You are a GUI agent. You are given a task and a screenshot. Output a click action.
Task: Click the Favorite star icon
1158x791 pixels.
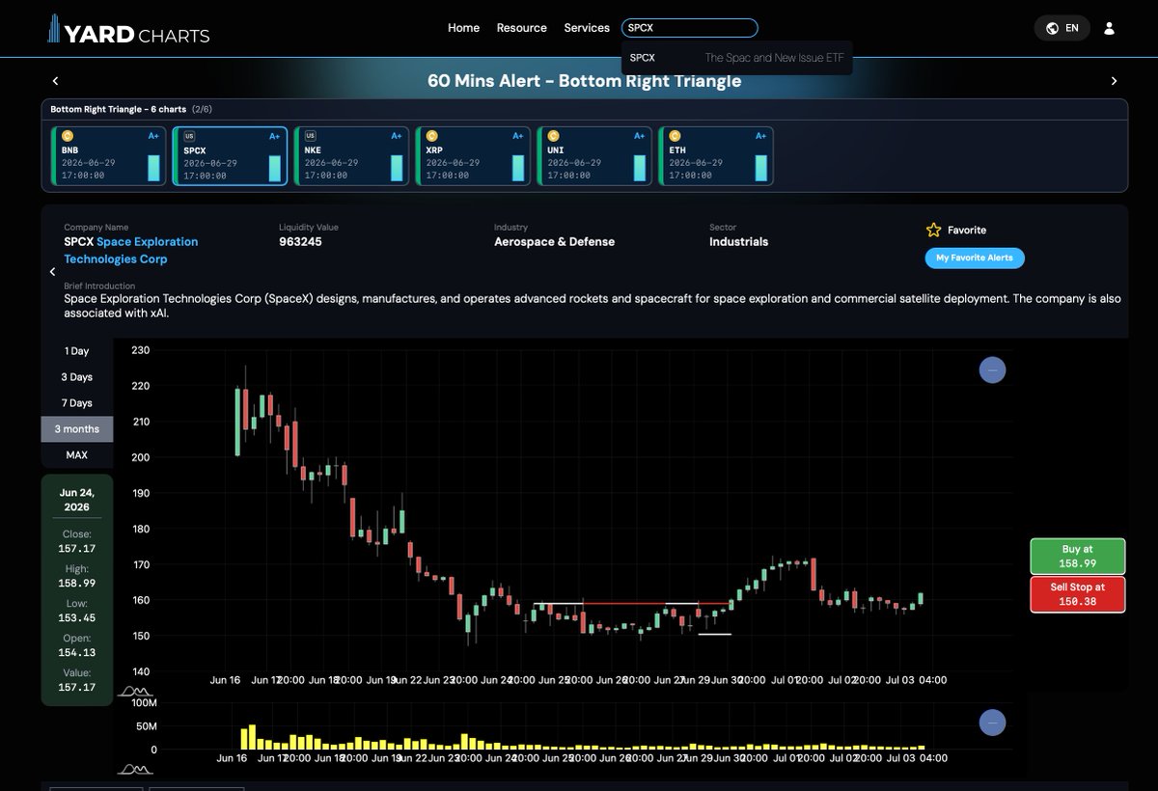tap(933, 230)
